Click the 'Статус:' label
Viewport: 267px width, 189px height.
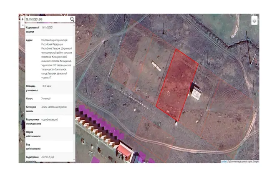pos(30,98)
